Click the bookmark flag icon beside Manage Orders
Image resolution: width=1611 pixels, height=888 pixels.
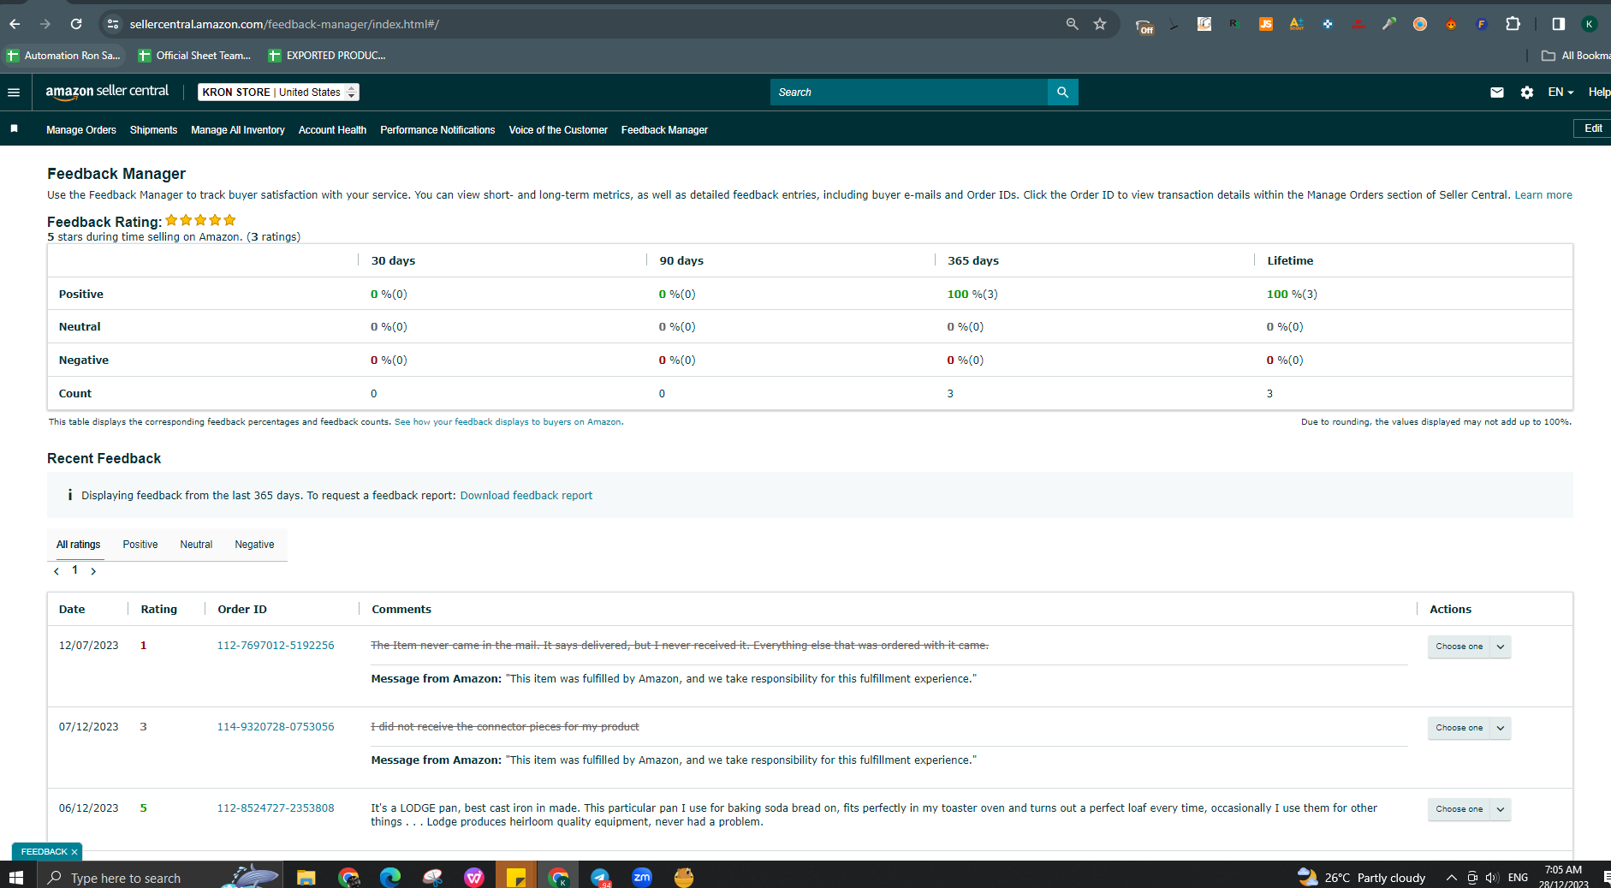14,128
